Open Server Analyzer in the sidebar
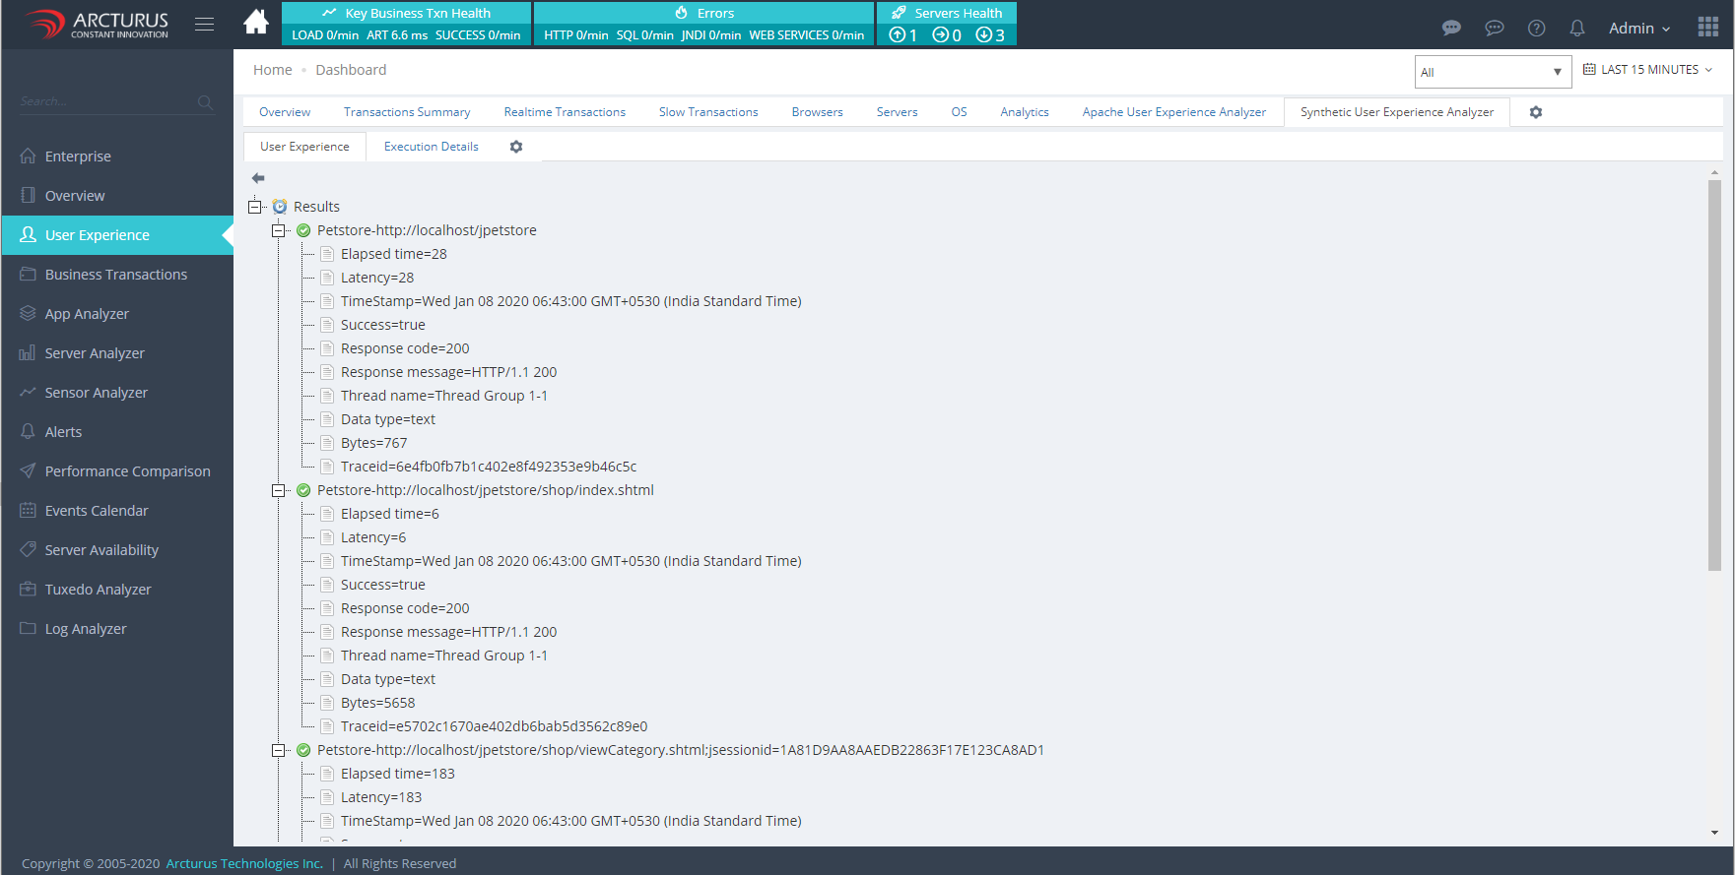The height and width of the screenshot is (875, 1735). [x=95, y=353]
